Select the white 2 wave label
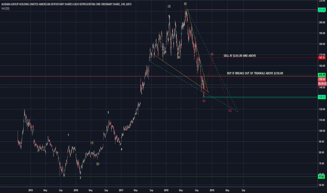Viewport: 327px width, 193px height. click(80, 178)
